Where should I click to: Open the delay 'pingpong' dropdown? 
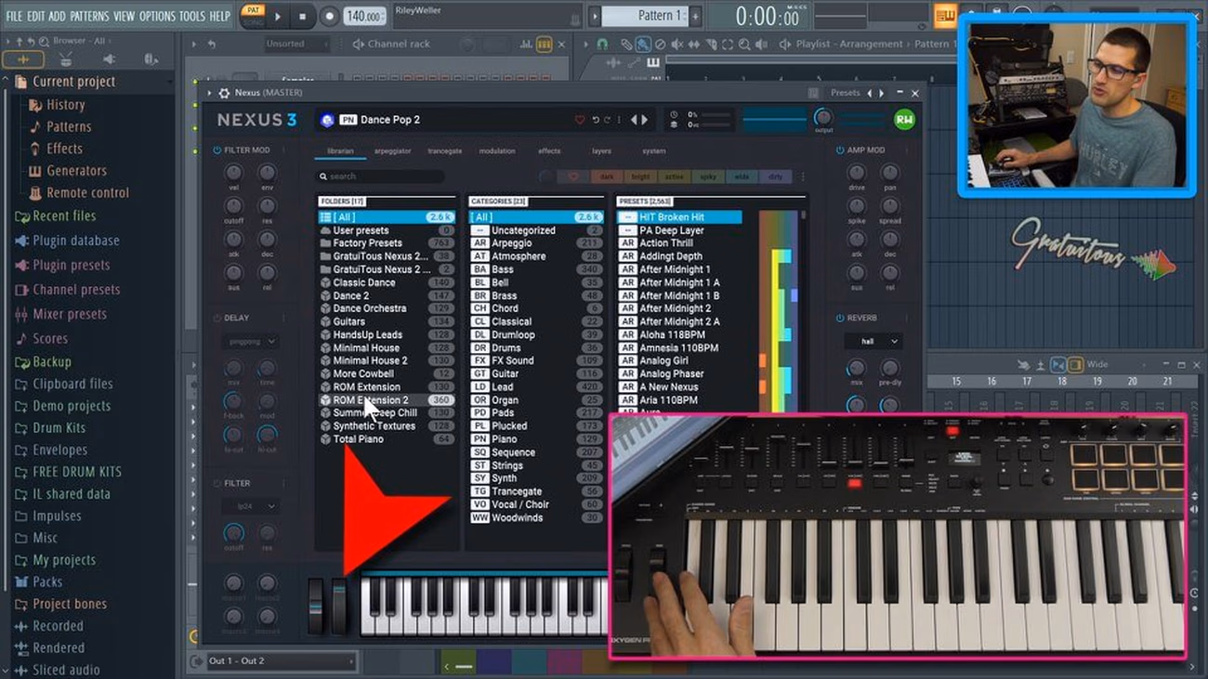250,341
